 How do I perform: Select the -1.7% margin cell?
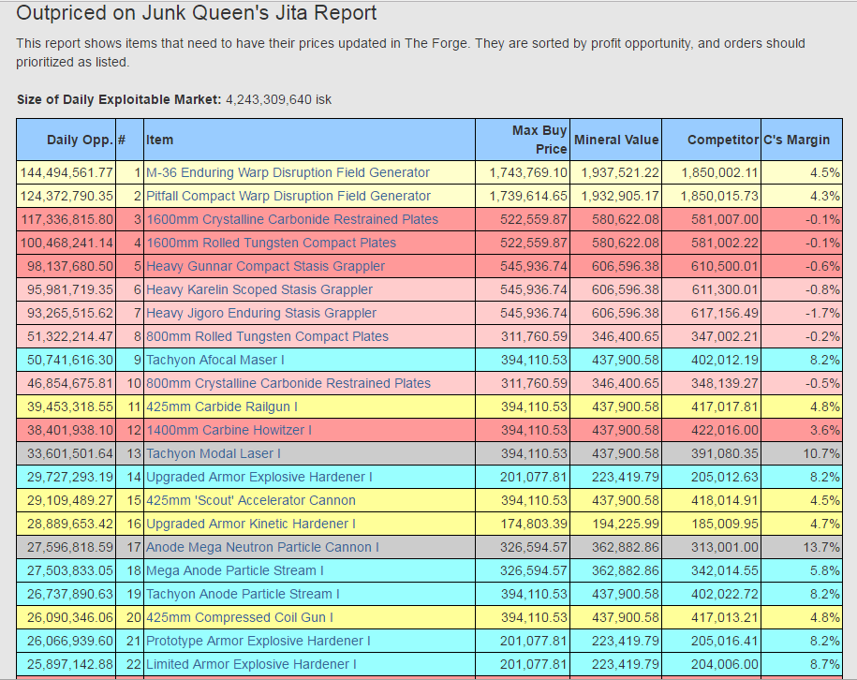coord(802,313)
